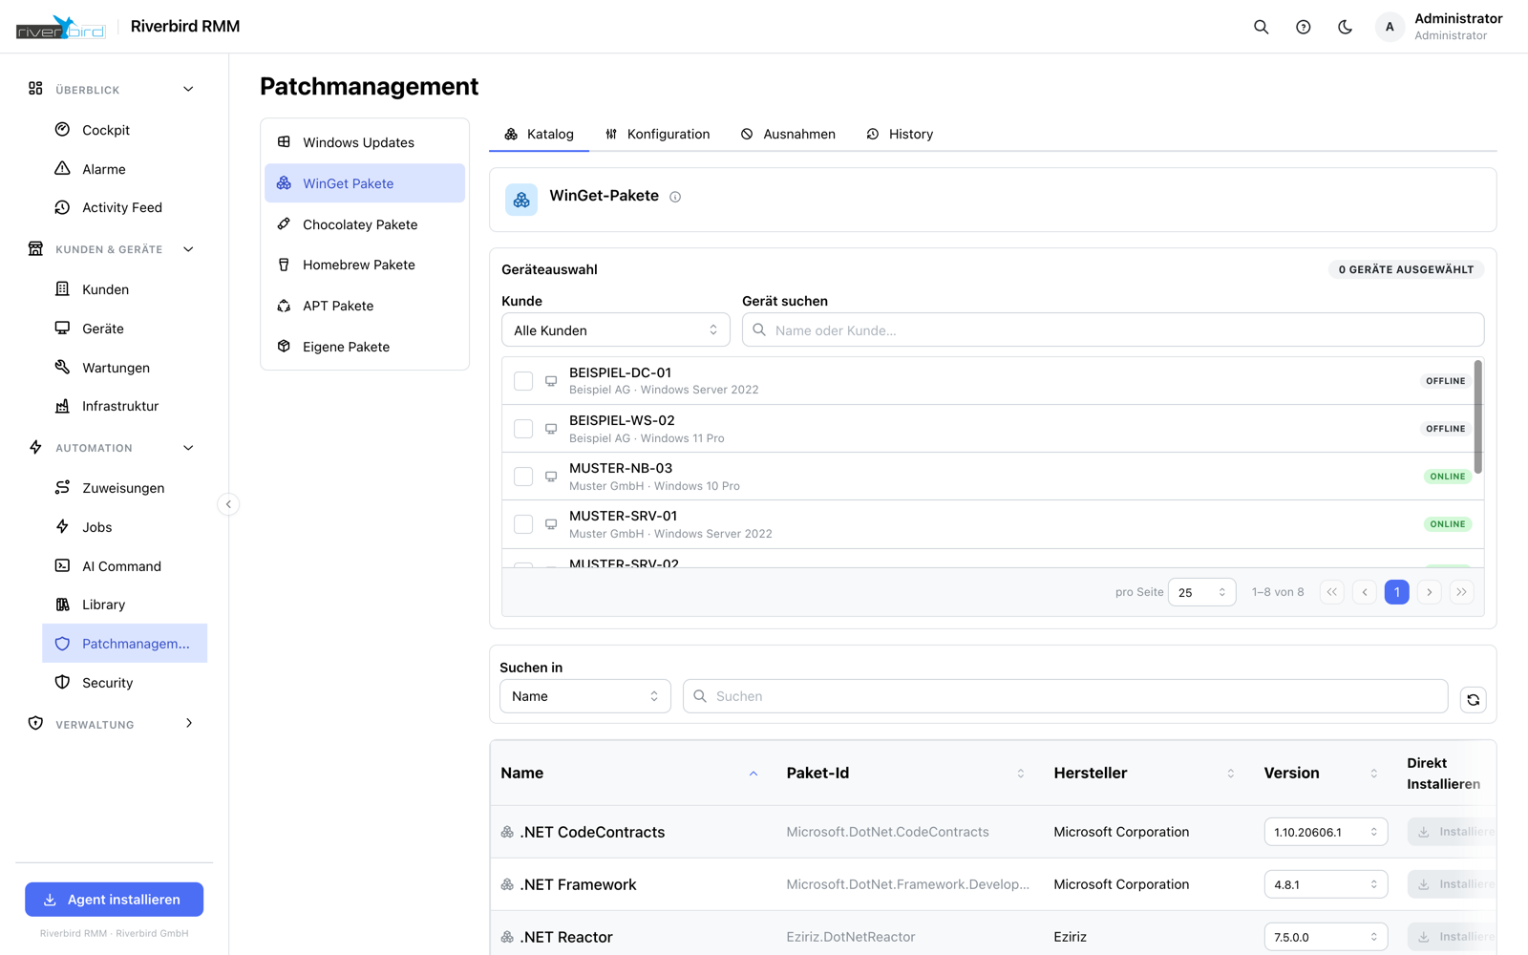This screenshot has width=1528, height=955.
Task: Click the refresh package list icon
Action: (1473, 700)
